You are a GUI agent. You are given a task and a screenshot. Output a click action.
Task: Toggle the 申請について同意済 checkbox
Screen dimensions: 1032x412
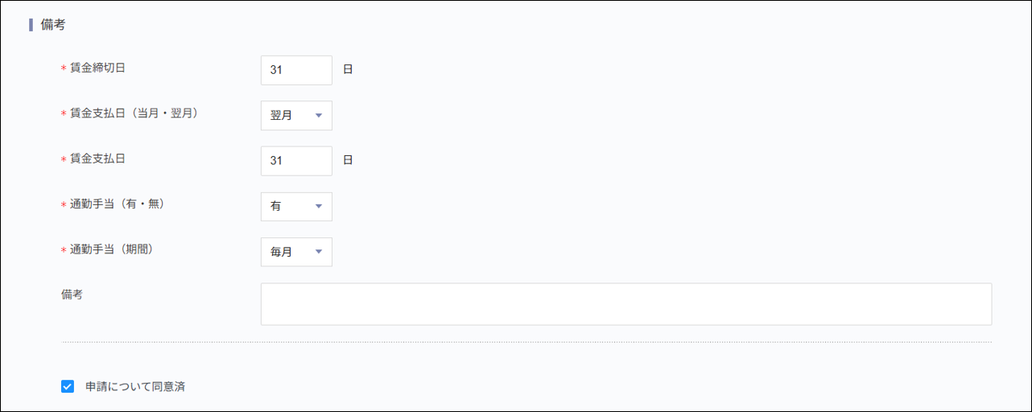[68, 386]
